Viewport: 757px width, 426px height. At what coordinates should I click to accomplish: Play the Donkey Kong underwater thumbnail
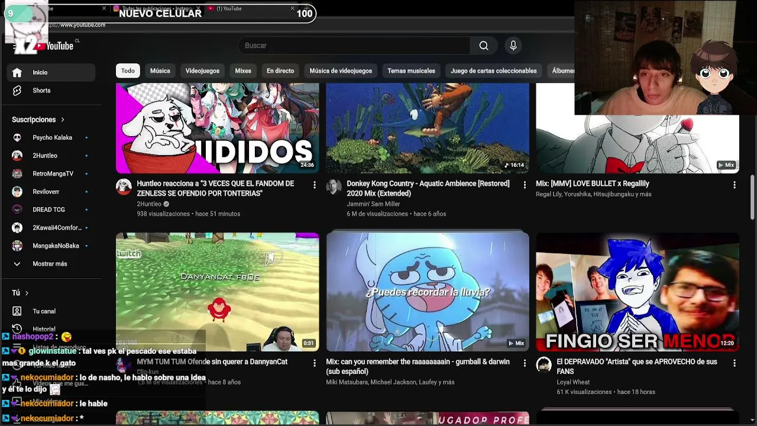click(428, 128)
